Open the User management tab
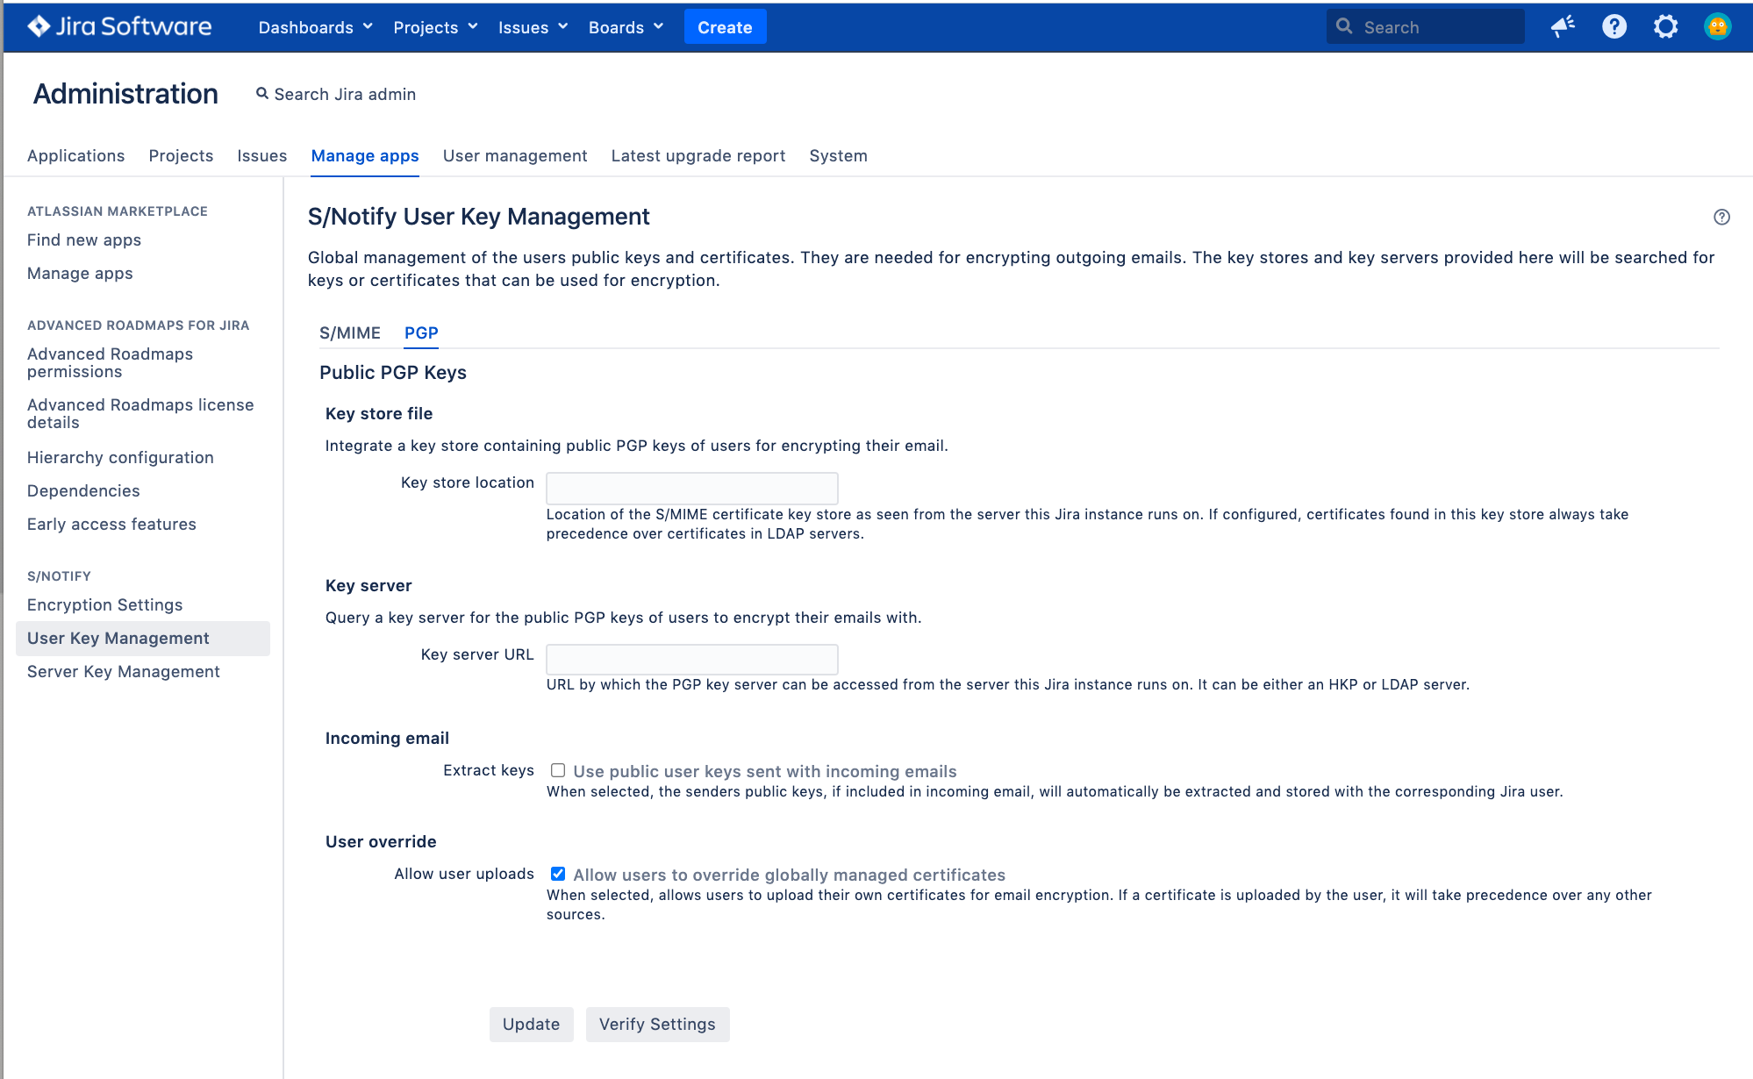The height and width of the screenshot is (1079, 1753). pos(514,156)
